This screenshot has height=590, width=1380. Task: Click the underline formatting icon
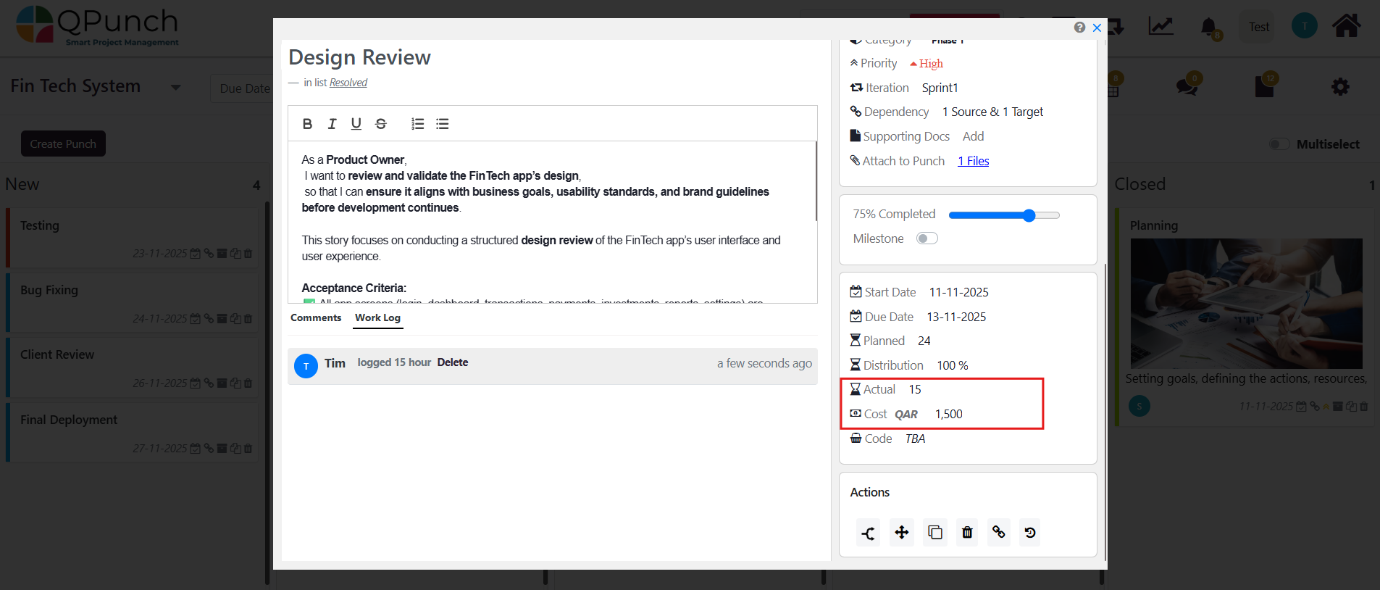356,124
